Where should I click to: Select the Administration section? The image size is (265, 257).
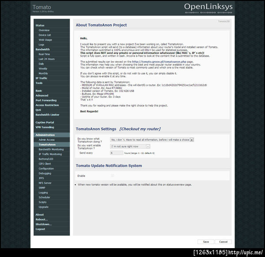[x=52, y=135]
